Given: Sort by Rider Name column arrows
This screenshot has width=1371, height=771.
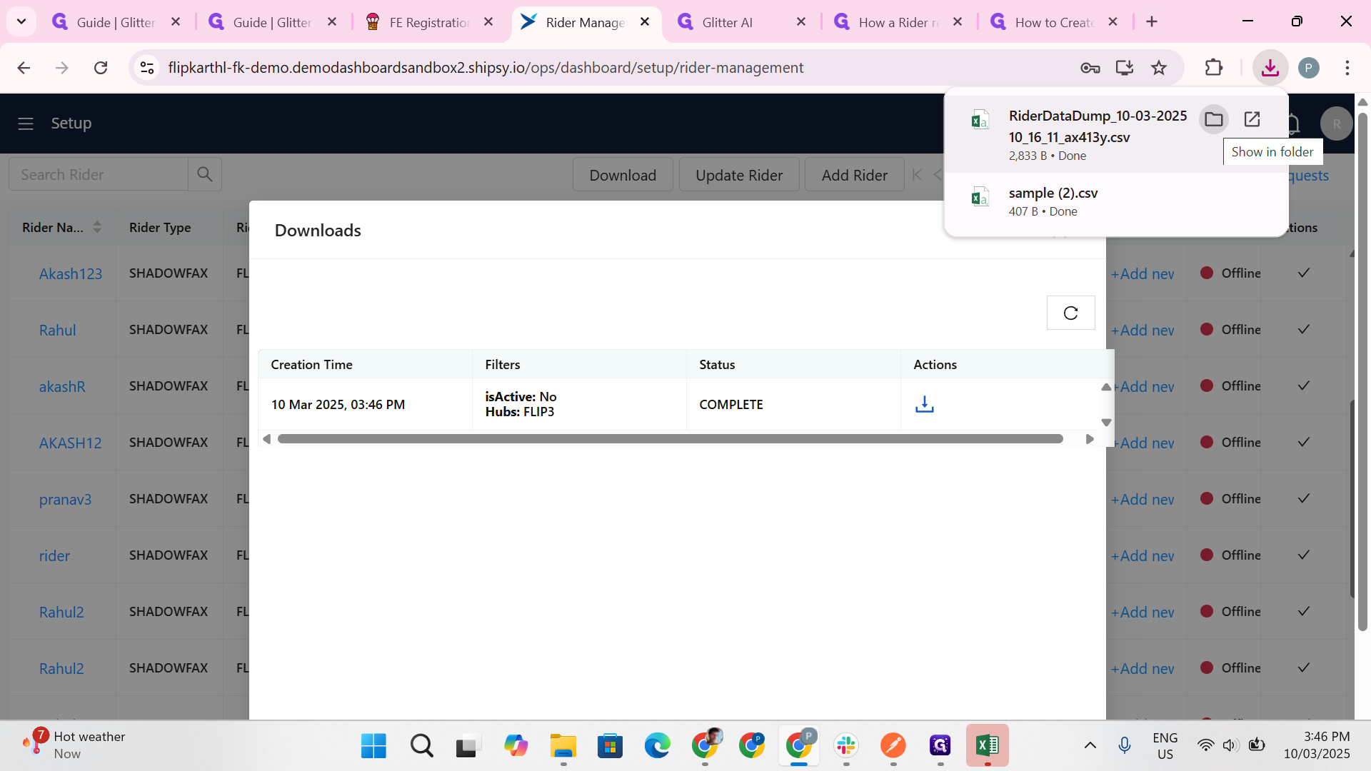Looking at the screenshot, I should pyautogui.click(x=97, y=227).
